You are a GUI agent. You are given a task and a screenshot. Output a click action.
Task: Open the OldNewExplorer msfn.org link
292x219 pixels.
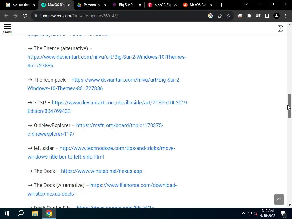point(95,130)
